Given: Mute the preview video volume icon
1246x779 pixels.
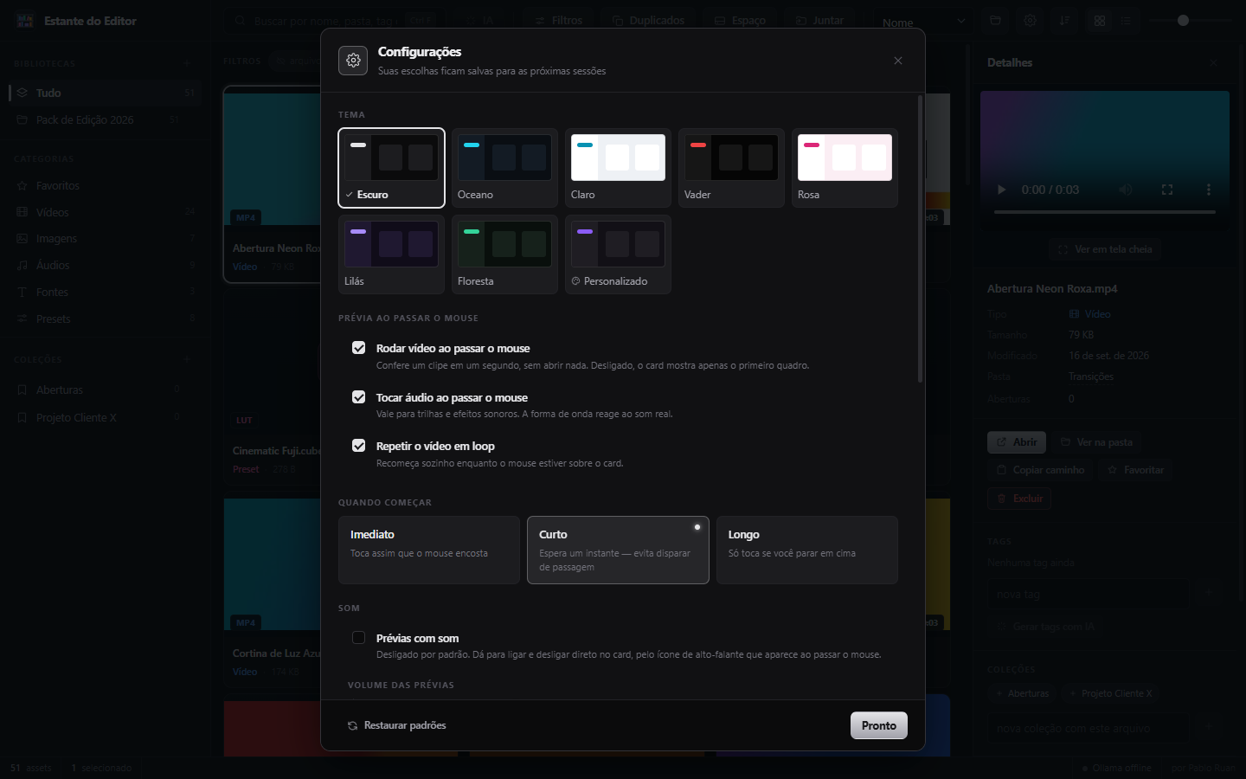Looking at the screenshot, I should tap(1126, 190).
